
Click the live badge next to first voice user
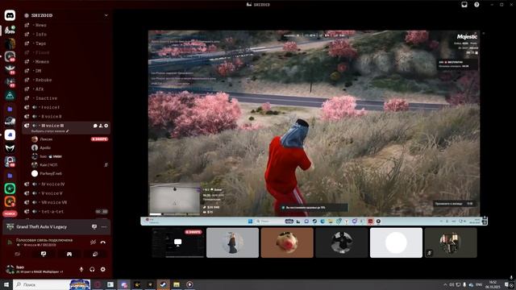tap(99, 139)
